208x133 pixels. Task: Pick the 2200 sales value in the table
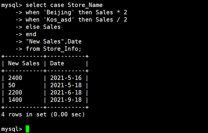tap(15, 92)
